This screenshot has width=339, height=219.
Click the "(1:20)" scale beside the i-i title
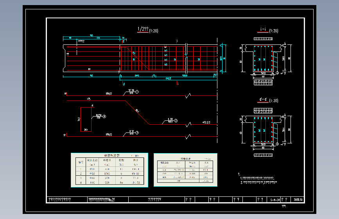point(274,31)
